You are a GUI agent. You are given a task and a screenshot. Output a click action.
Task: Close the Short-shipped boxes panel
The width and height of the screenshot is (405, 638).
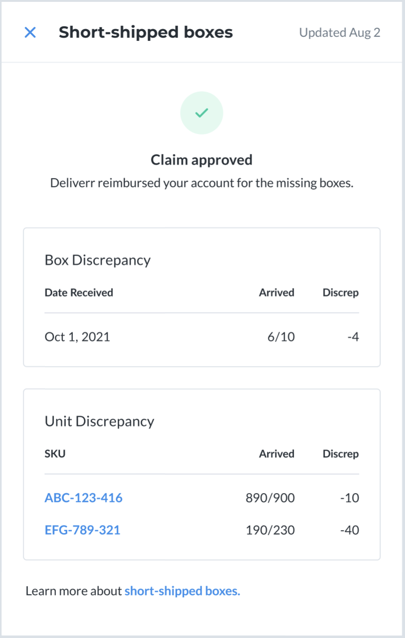(30, 32)
